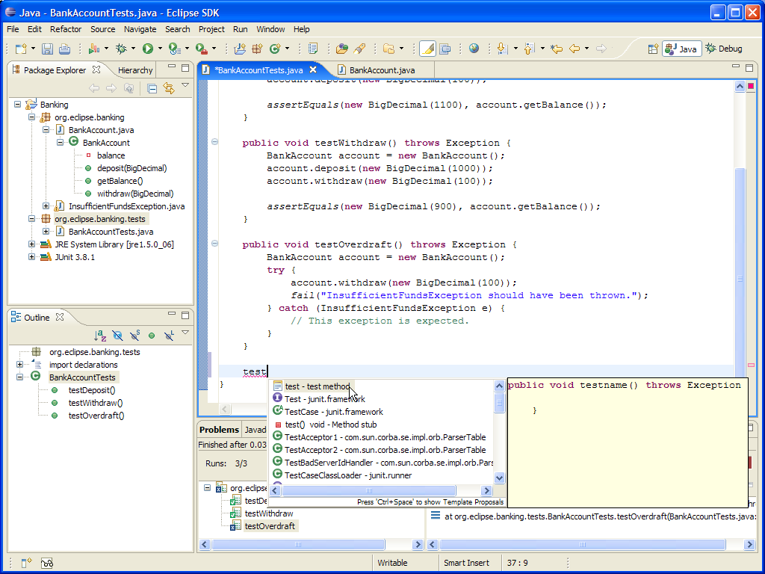Collapse the BankAccount.java tree node

click(46, 130)
